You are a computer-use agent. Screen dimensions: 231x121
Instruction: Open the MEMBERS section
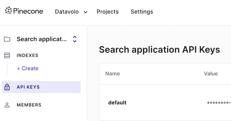[x=29, y=105]
